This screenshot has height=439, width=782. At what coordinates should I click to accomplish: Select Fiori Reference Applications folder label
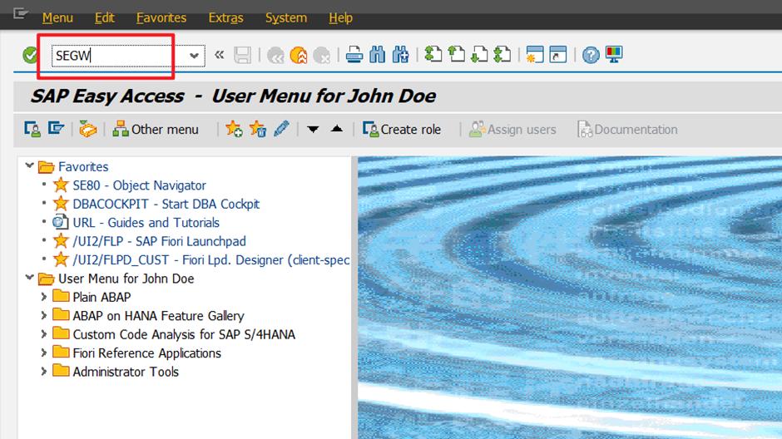[146, 353]
